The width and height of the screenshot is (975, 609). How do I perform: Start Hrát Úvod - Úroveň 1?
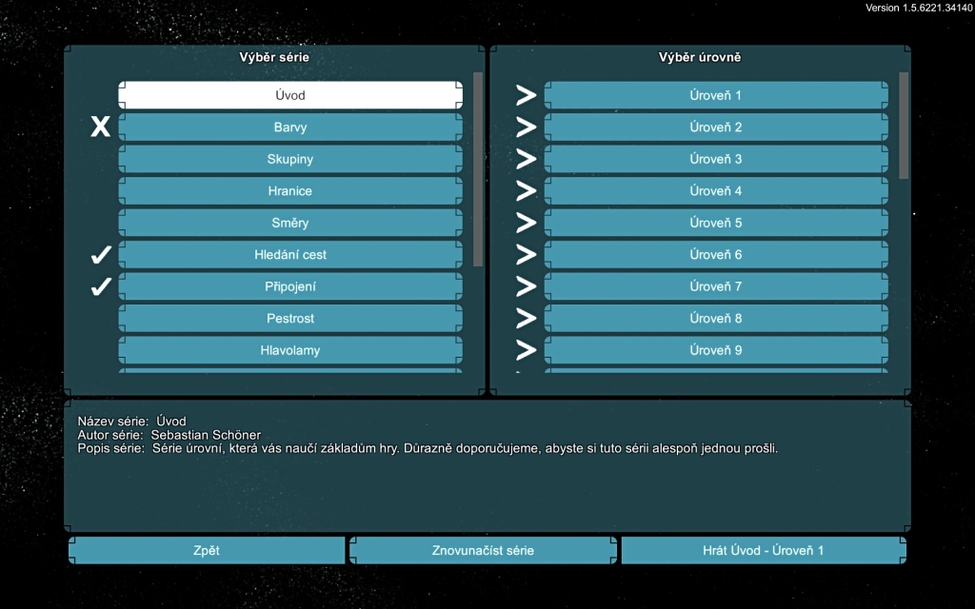coord(763,550)
